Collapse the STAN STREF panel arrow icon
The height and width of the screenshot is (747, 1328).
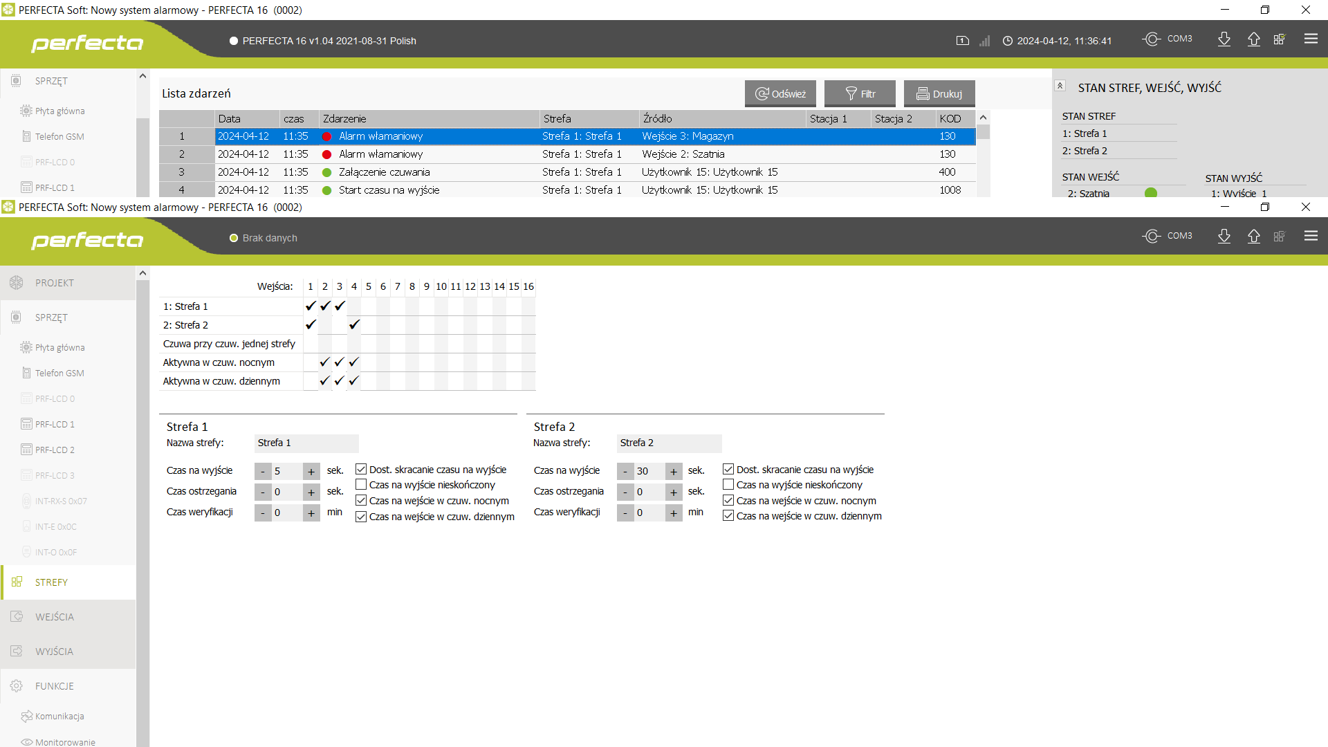1060,86
